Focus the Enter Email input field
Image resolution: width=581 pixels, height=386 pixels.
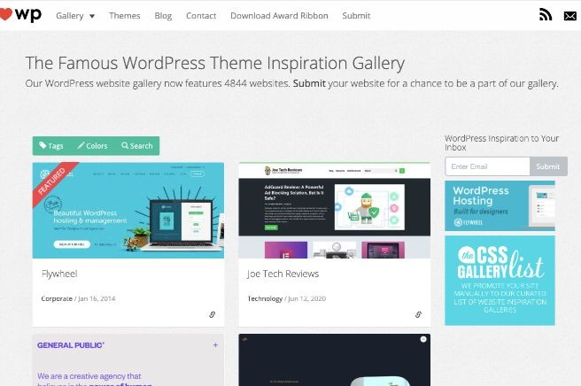click(487, 166)
